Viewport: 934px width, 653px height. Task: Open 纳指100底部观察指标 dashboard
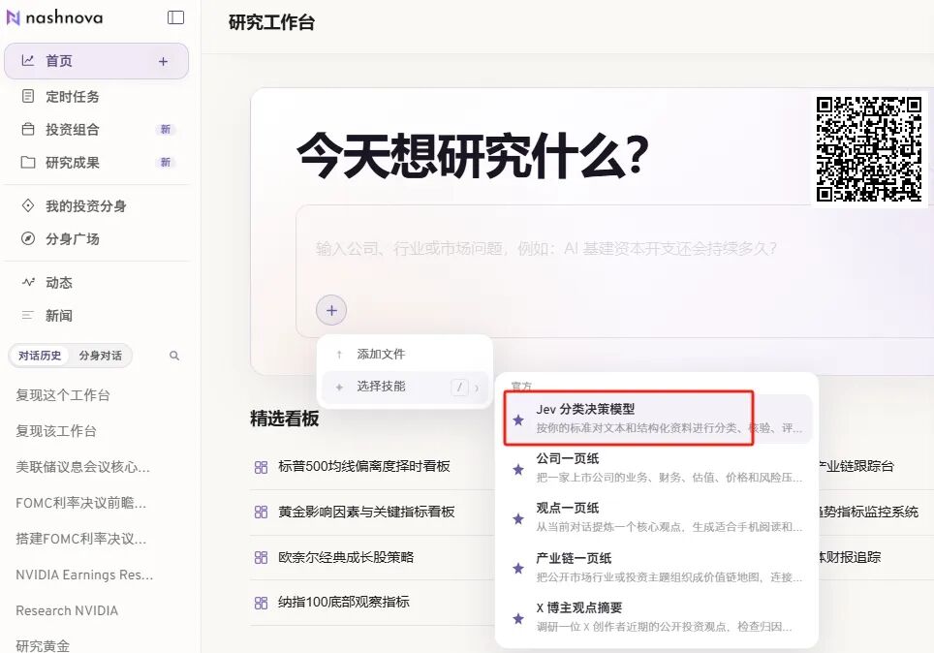344,602
